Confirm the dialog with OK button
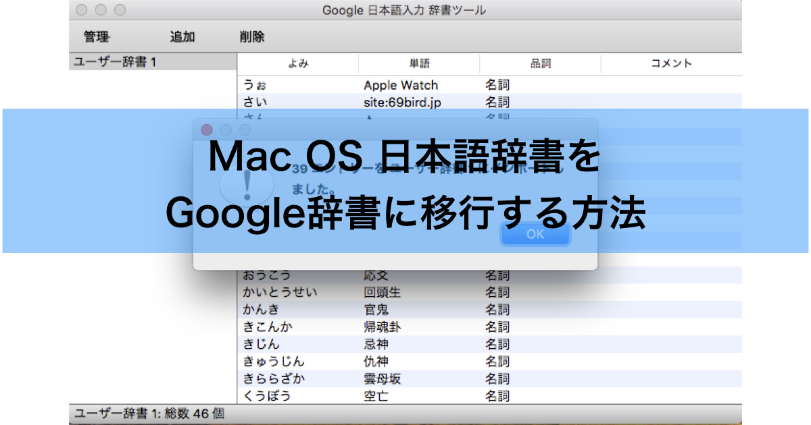This screenshot has width=811, height=425. tap(535, 234)
